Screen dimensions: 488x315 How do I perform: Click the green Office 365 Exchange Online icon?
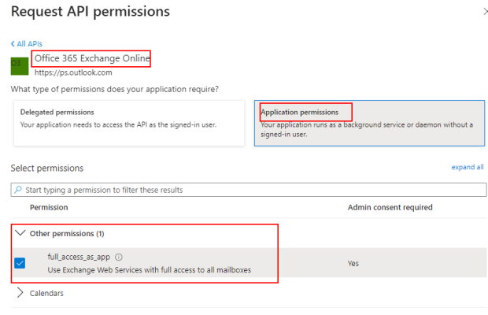click(20, 65)
